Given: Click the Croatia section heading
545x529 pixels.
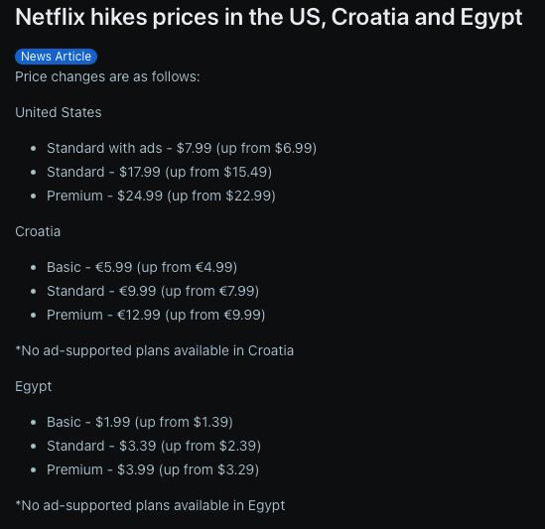Looking at the screenshot, I should point(38,232).
